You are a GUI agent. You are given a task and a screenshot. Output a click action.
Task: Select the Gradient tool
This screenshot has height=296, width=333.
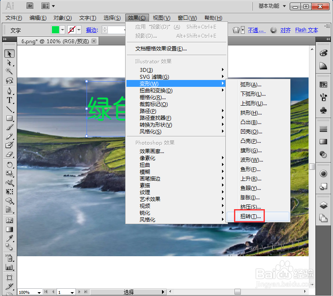9,229
